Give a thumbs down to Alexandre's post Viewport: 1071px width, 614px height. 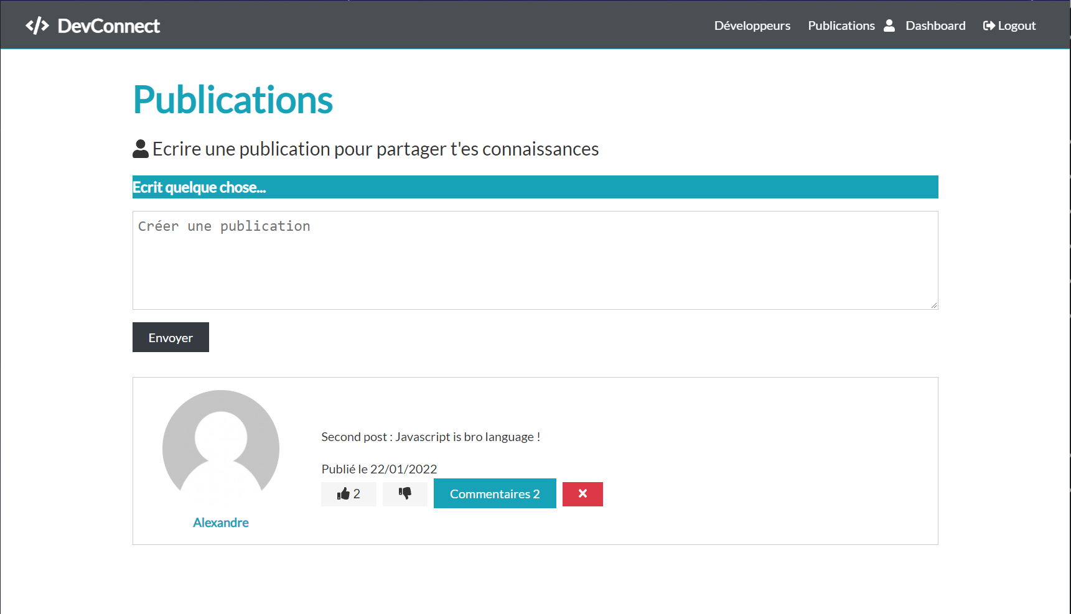click(x=405, y=493)
